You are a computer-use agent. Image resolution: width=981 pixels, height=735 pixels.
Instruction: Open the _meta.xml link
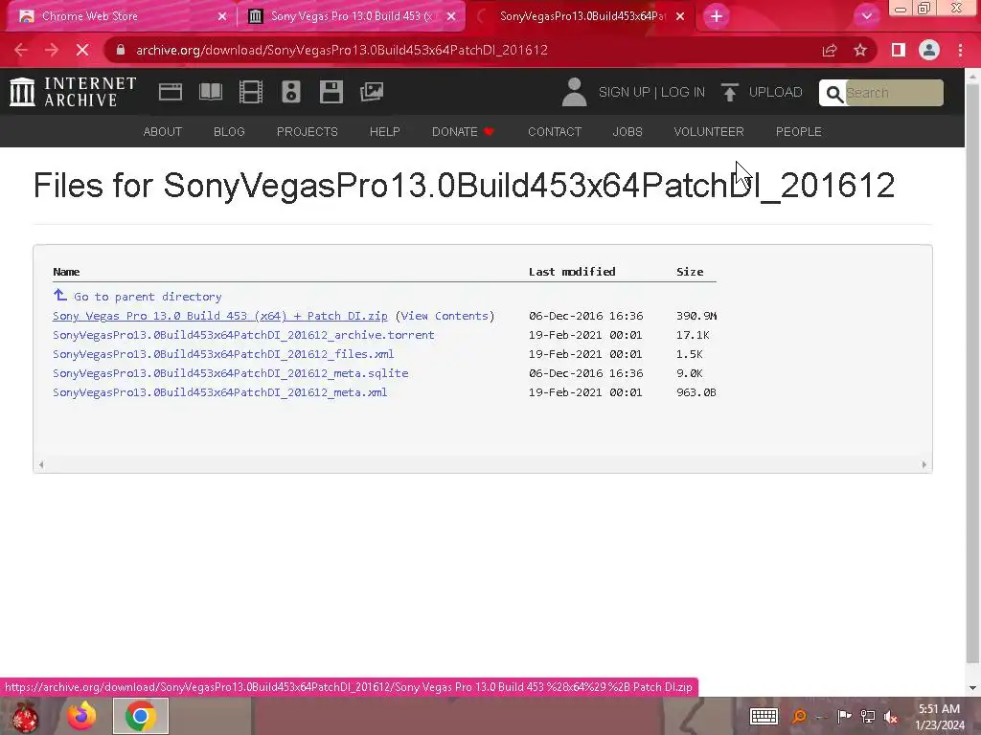(219, 392)
